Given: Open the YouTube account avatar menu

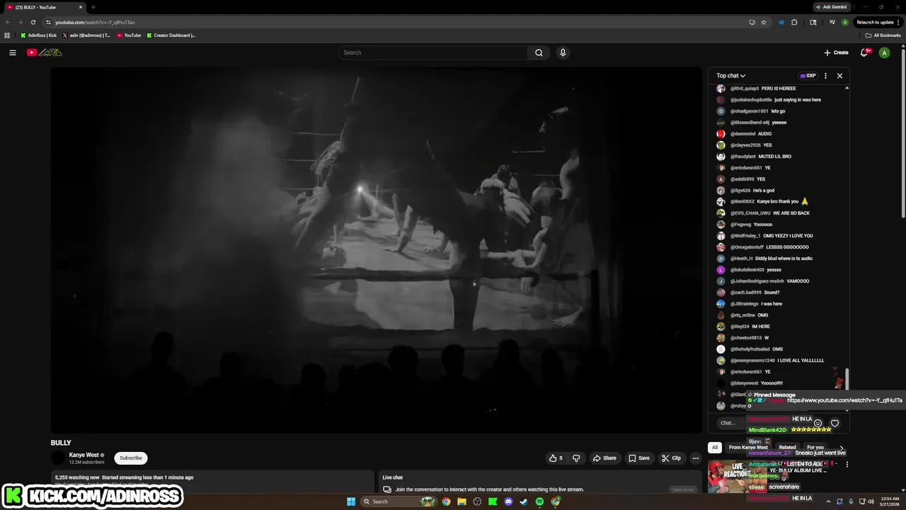Looking at the screenshot, I should pyautogui.click(x=884, y=52).
